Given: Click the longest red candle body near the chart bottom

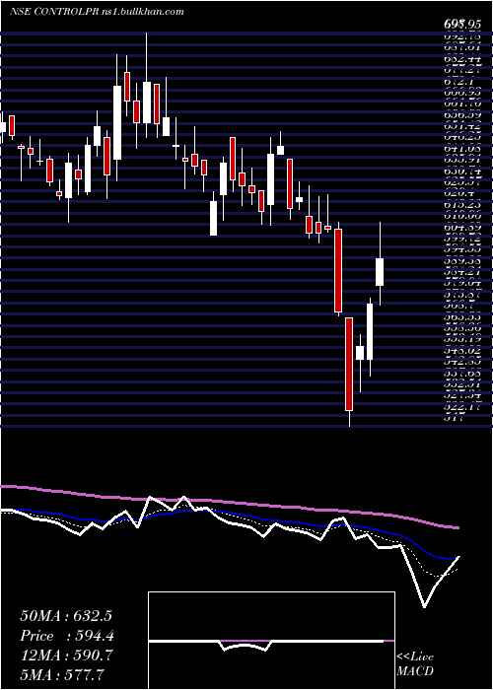Looking at the screenshot, I should point(349,364).
